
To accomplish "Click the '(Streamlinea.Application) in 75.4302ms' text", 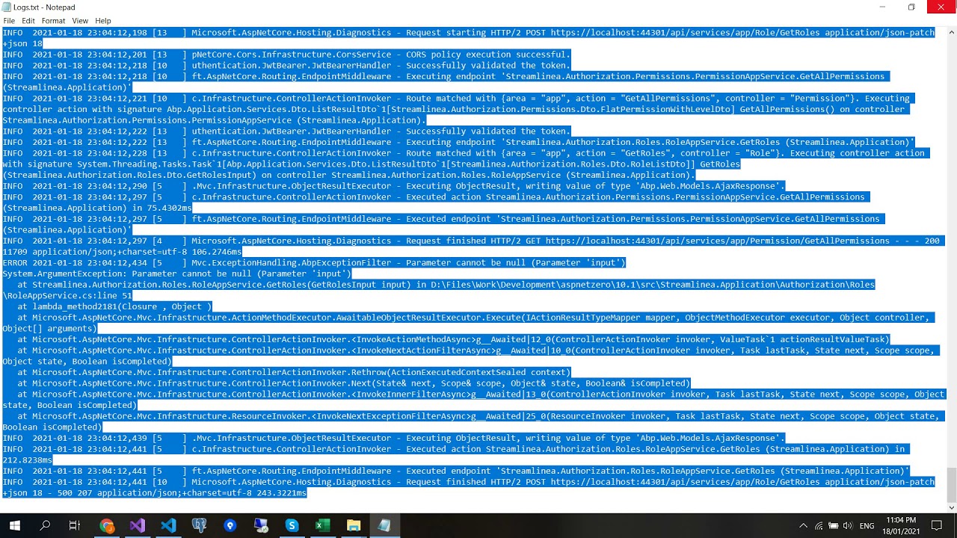I will pyautogui.click(x=97, y=208).
